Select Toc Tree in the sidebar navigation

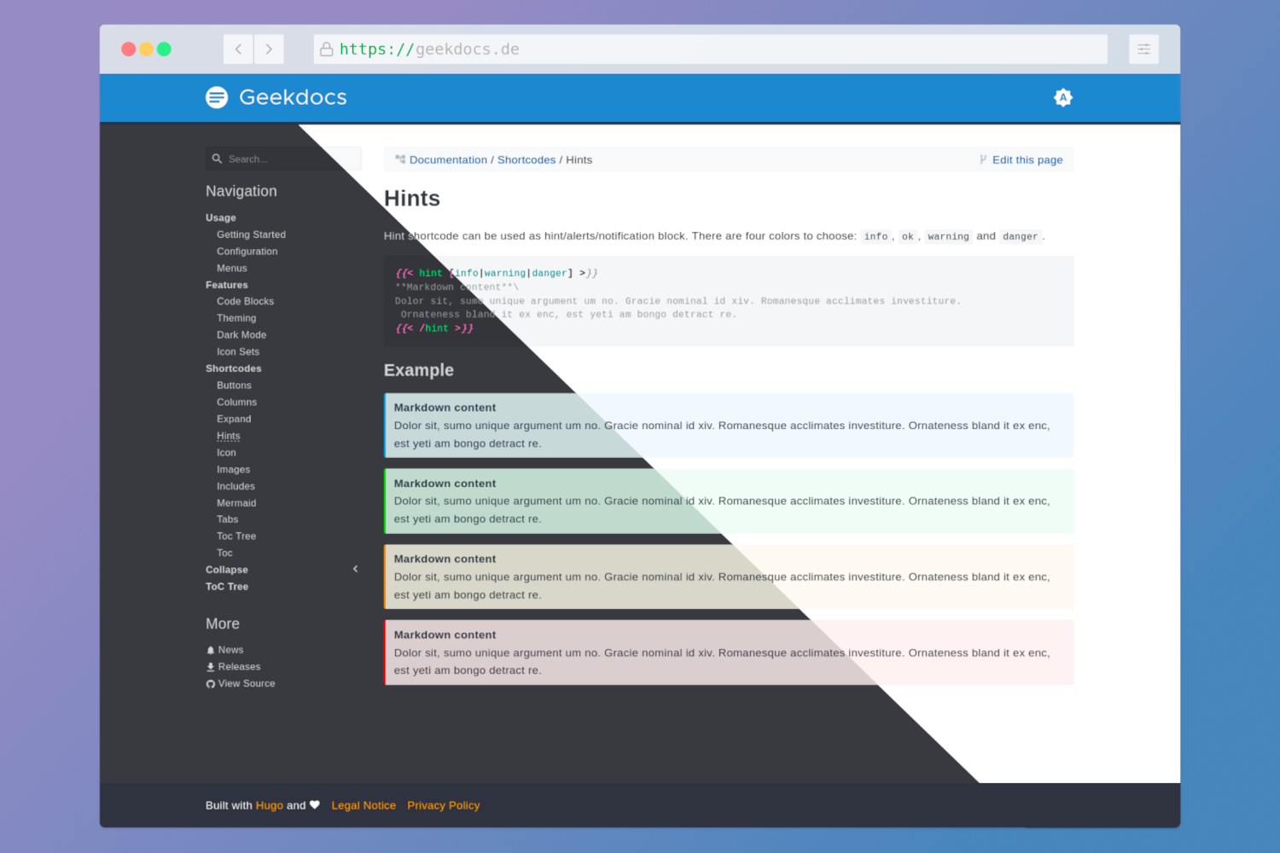pos(236,536)
